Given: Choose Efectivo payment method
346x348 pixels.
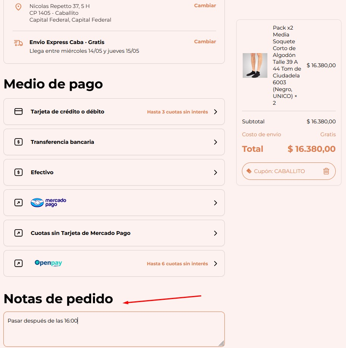Looking at the screenshot, I should [114, 172].
